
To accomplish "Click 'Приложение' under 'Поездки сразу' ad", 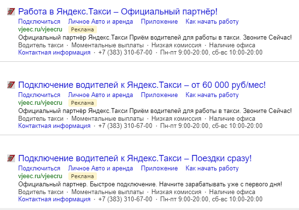I will pos(159,168).
